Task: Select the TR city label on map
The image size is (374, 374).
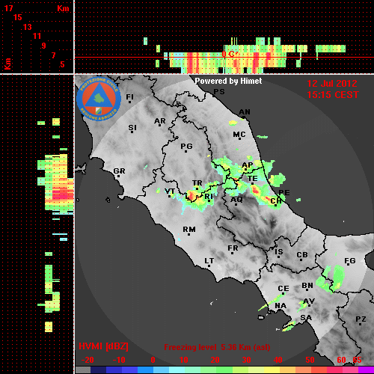Action: point(197,183)
